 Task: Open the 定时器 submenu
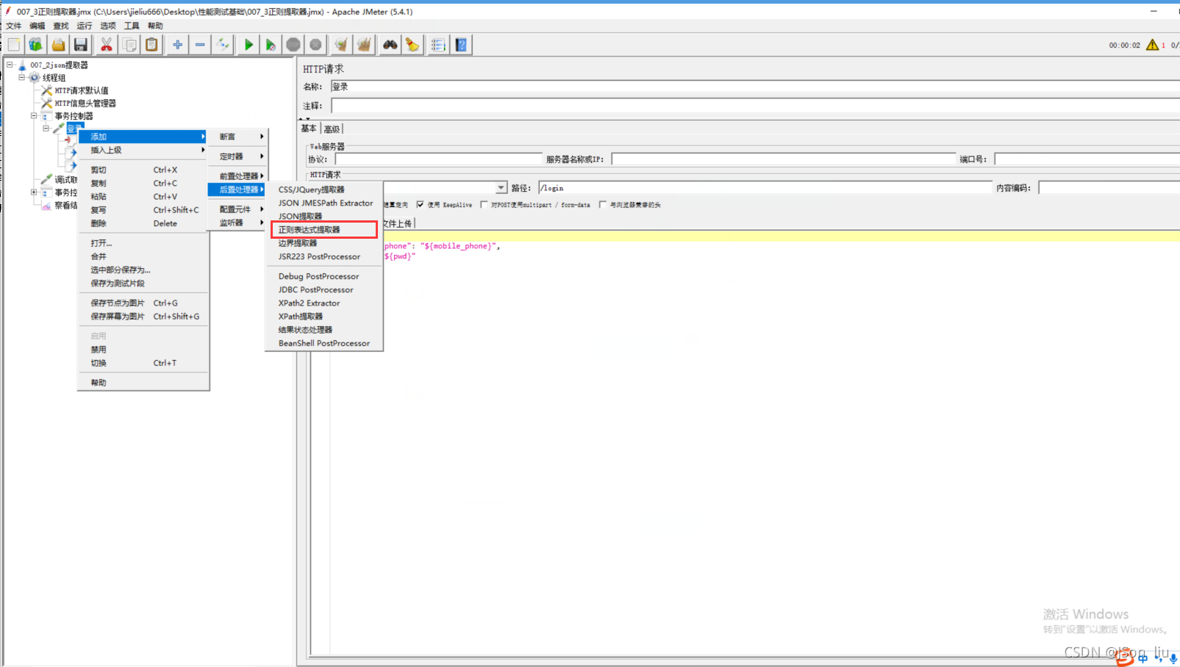point(237,156)
